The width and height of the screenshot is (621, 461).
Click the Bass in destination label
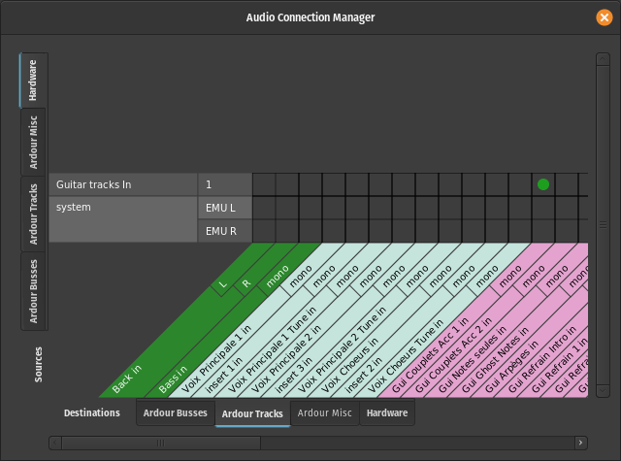pos(173,379)
